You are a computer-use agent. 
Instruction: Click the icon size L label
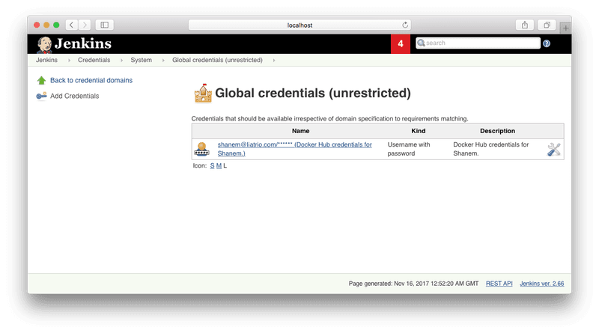click(x=225, y=165)
